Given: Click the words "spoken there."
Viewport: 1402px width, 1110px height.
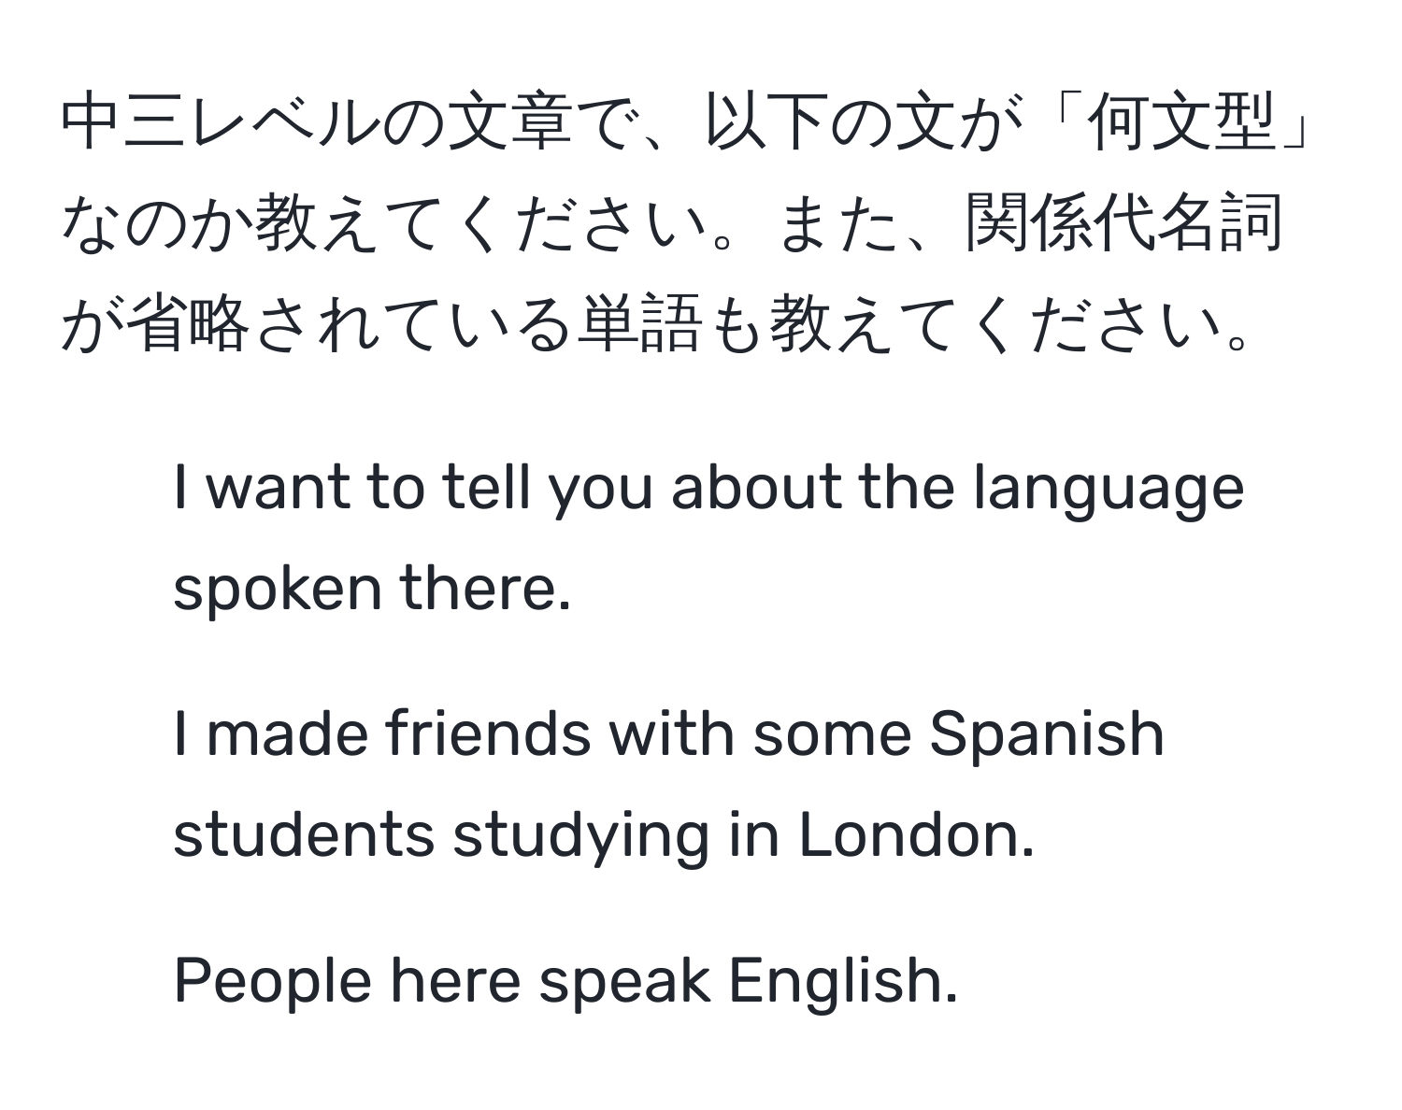Looking at the screenshot, I should tap(371, 591).
